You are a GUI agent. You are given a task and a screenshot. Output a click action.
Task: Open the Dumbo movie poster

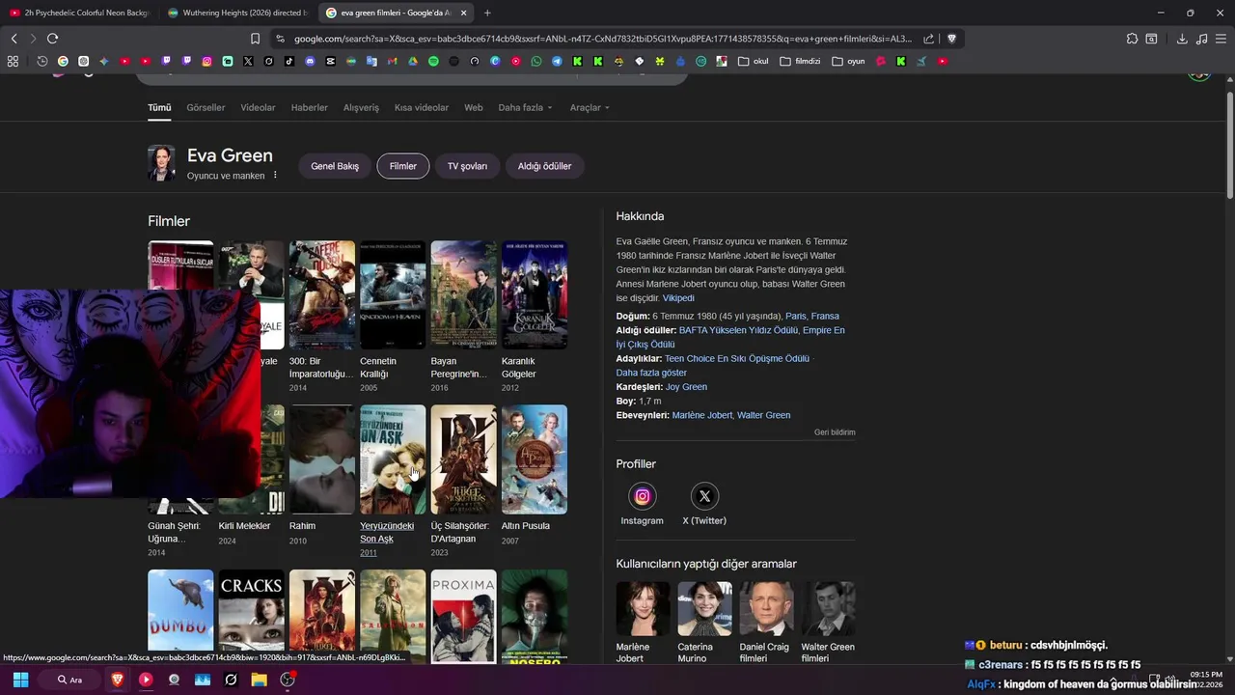180,616
